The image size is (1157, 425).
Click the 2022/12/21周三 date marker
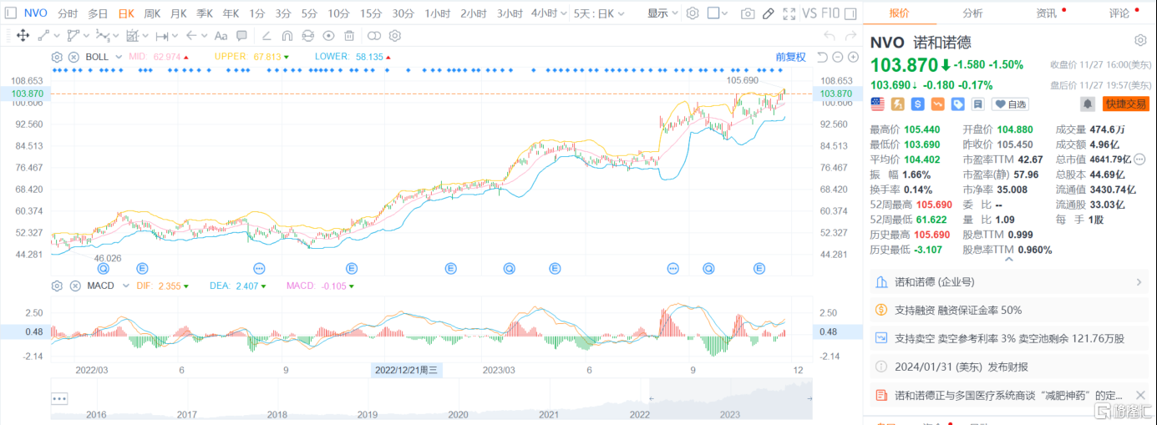pyautogui.click(x=407, y=370)
